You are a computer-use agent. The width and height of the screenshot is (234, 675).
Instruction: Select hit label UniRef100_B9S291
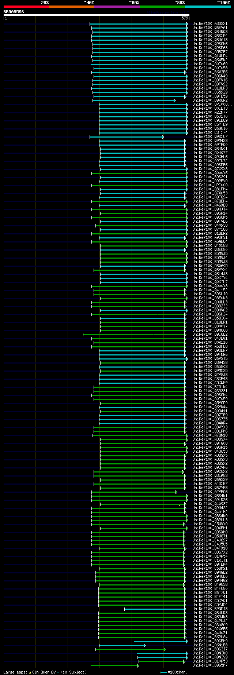(x=210, y=177)
